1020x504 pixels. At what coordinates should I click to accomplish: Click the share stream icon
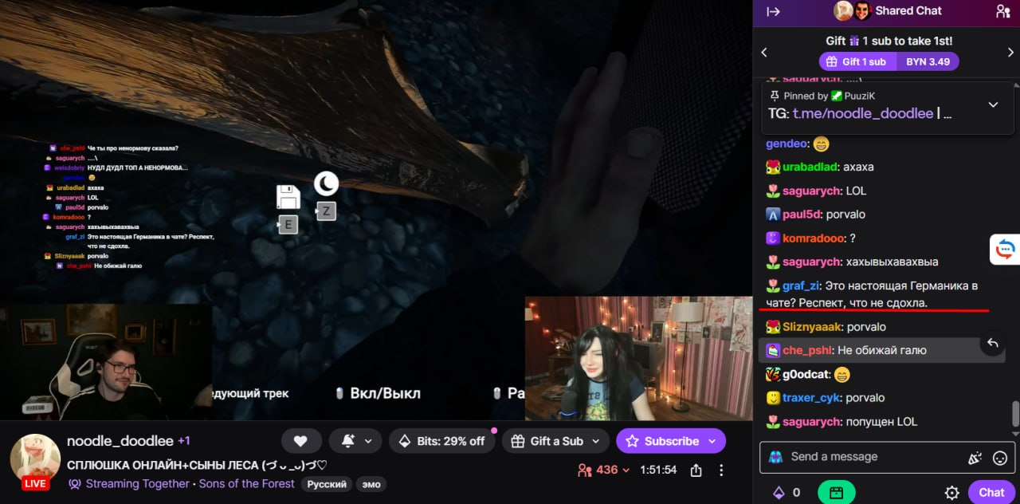click(696, 470)
